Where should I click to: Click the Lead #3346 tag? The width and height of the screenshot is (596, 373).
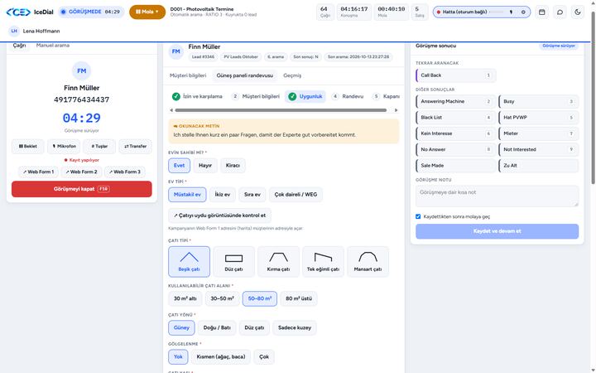[x=203, y=57]
